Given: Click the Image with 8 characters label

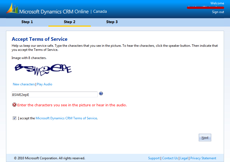Looking at the screenshot, I should tap(29, 58).
